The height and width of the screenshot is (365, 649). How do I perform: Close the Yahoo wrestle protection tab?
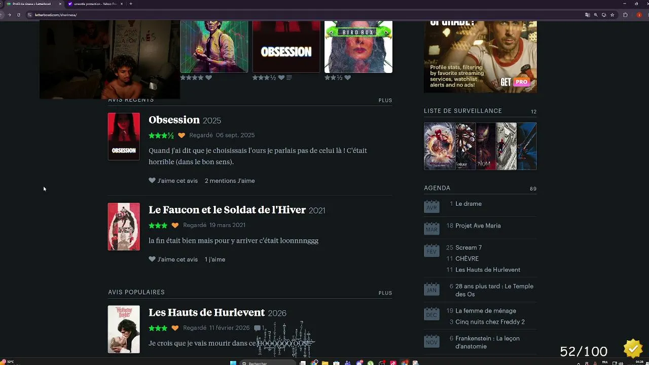(x=122, y=4)
